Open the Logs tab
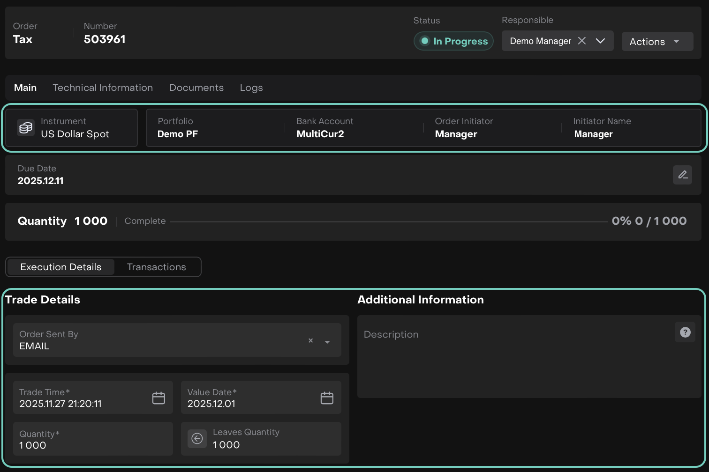This screenshot has height=472, width=709. [251, 88]
